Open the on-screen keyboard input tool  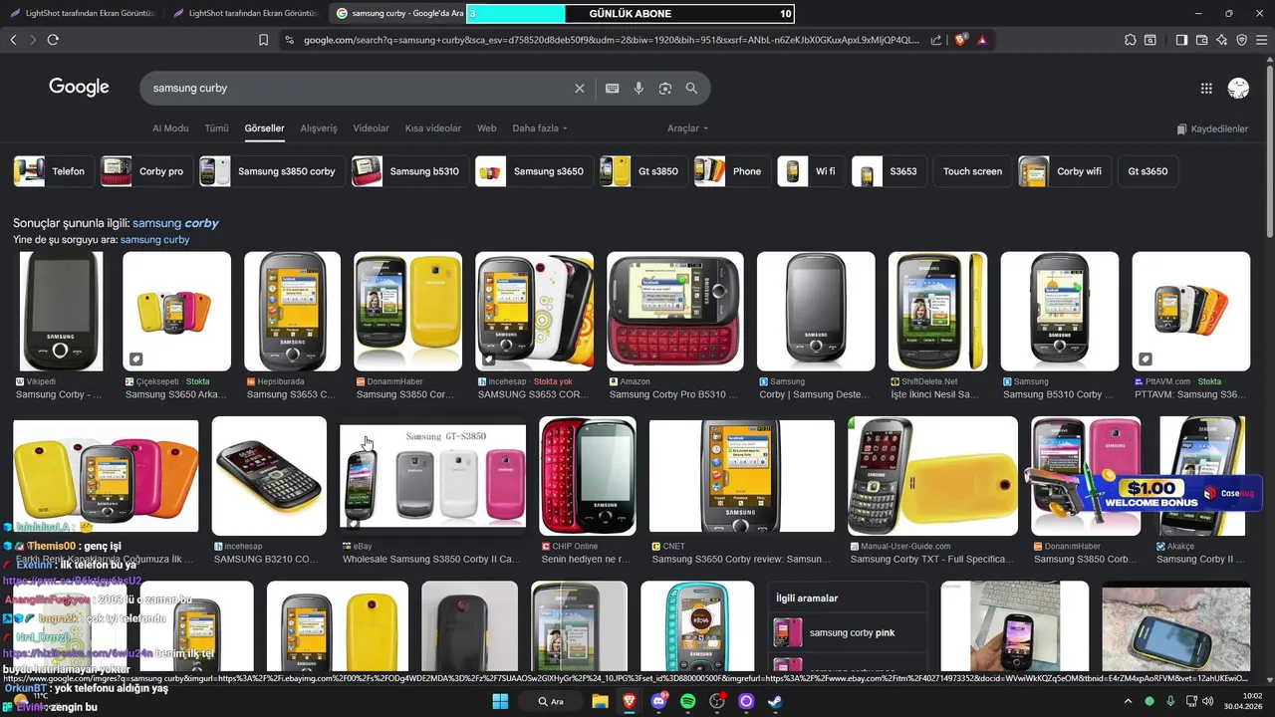point(613,89)
